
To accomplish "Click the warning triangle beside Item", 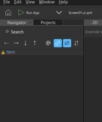I will click(3, 52).
